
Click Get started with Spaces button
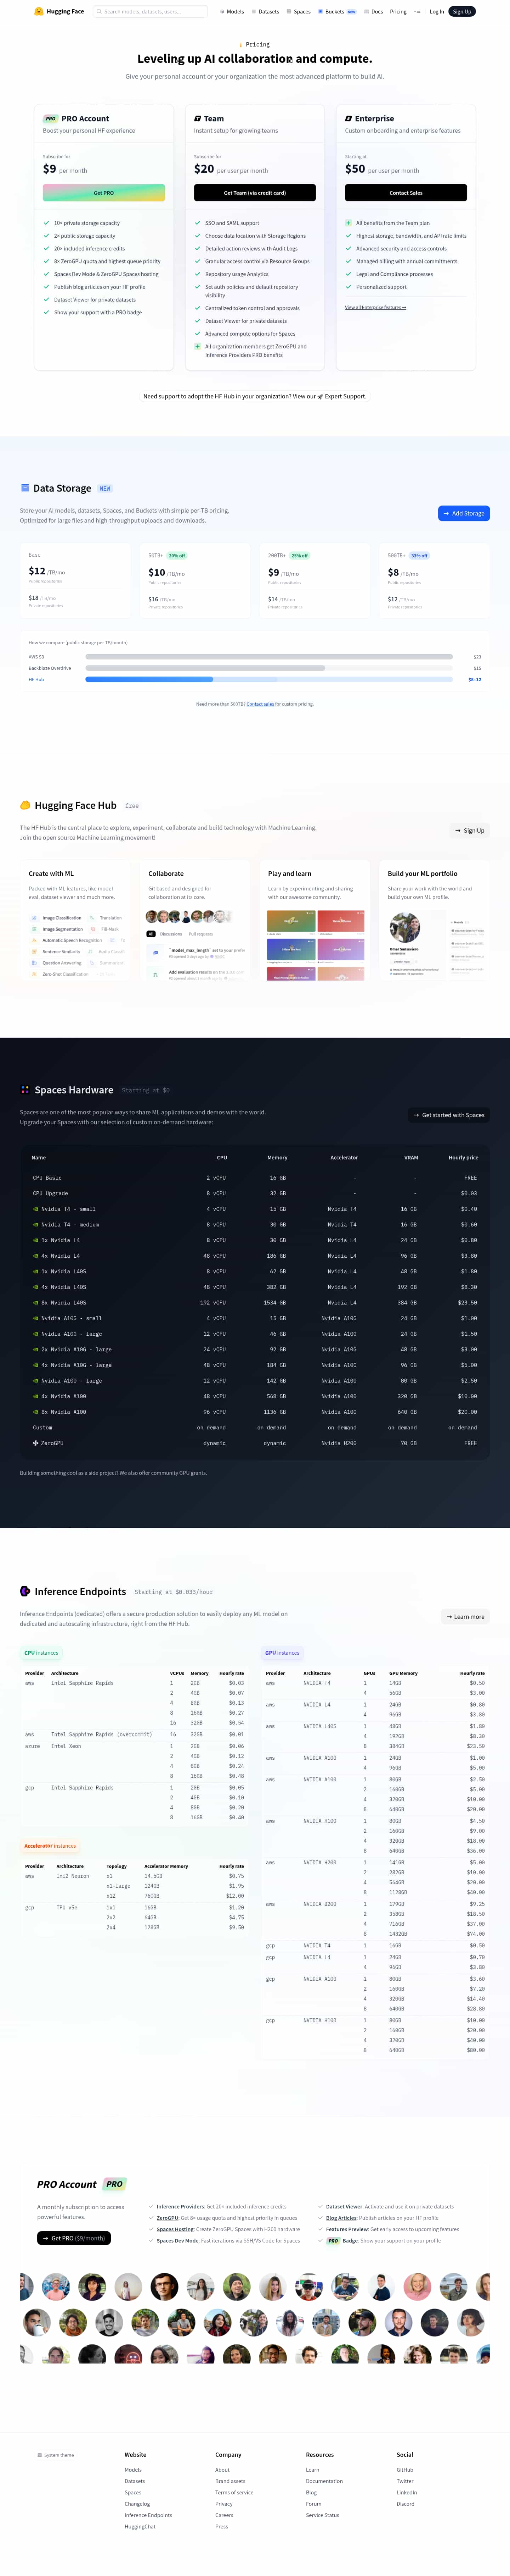click(449, 1115)
